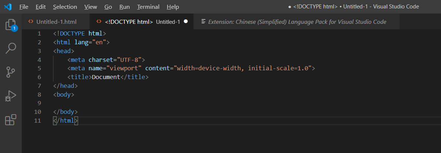
Task: Open the File menu
Action: tap(24, 7)
